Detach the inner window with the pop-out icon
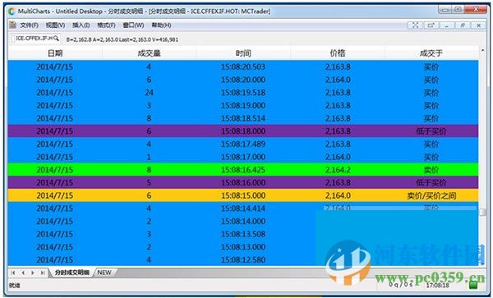This screenshot has width=493, height=298. (431, 25)
